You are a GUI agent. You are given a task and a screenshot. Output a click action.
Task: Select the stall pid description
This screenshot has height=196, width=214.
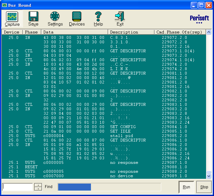click(121, 136)
